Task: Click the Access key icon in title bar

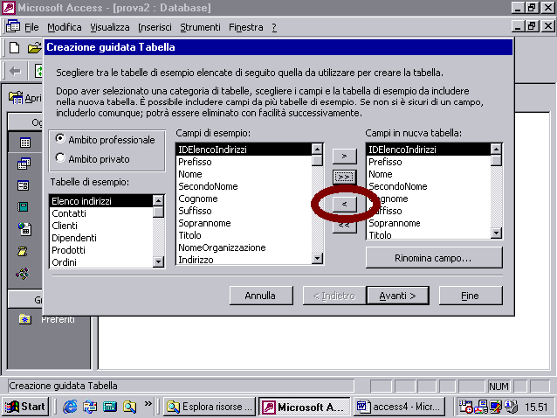Action: [x=9, y=8]
